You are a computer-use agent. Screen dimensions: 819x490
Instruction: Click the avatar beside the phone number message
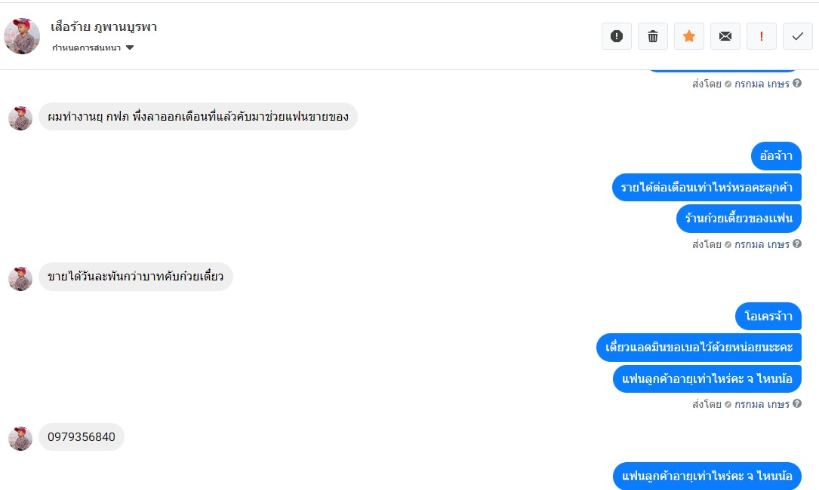(x=20, y=438)
